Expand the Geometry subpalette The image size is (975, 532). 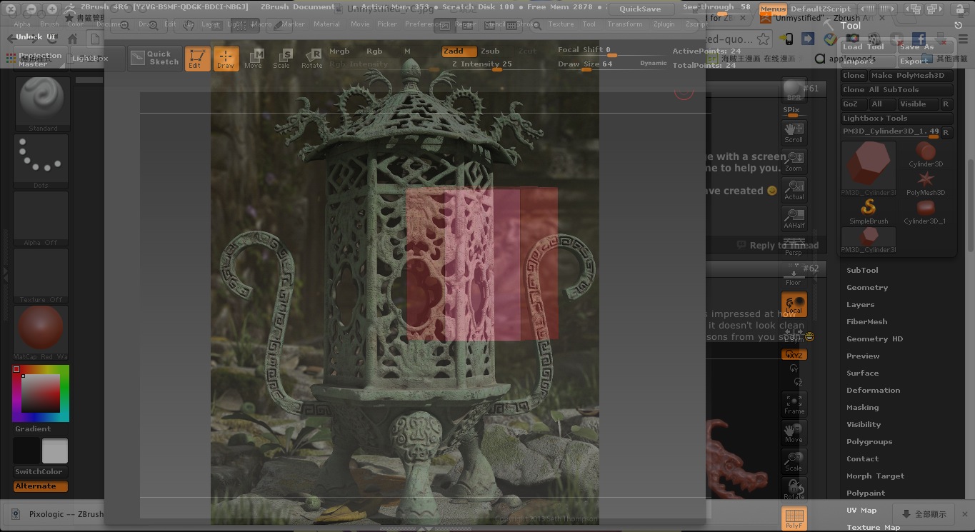(x=867, y=288)
